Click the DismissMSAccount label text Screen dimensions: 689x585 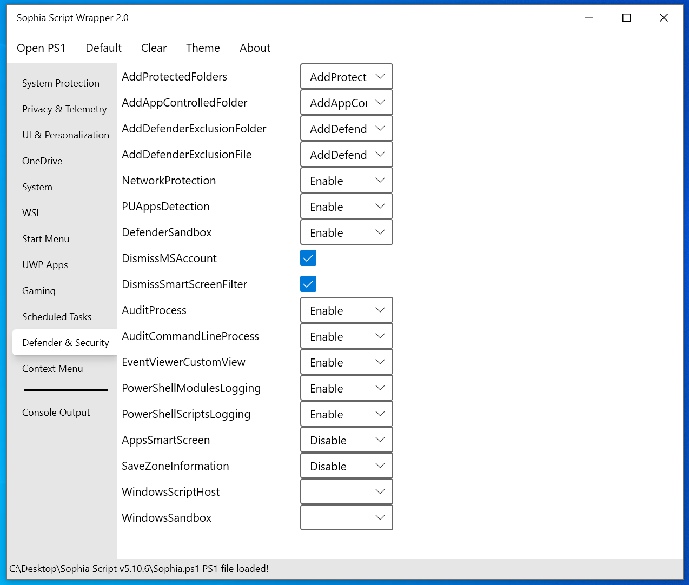[169, 258]
